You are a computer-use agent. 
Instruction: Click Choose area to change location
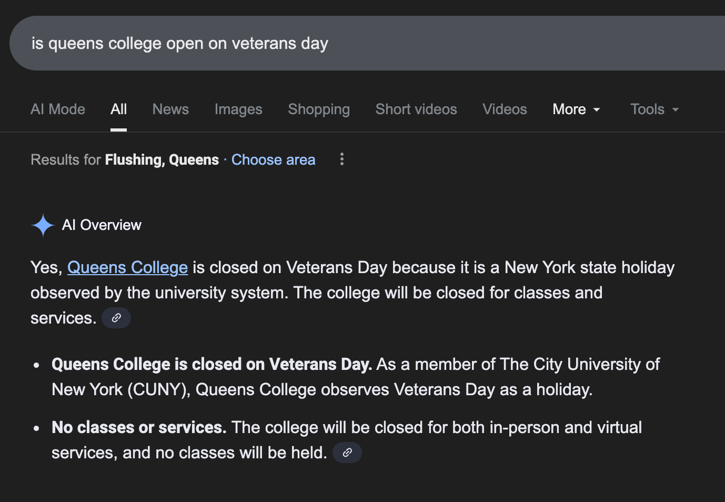[273, 159]
